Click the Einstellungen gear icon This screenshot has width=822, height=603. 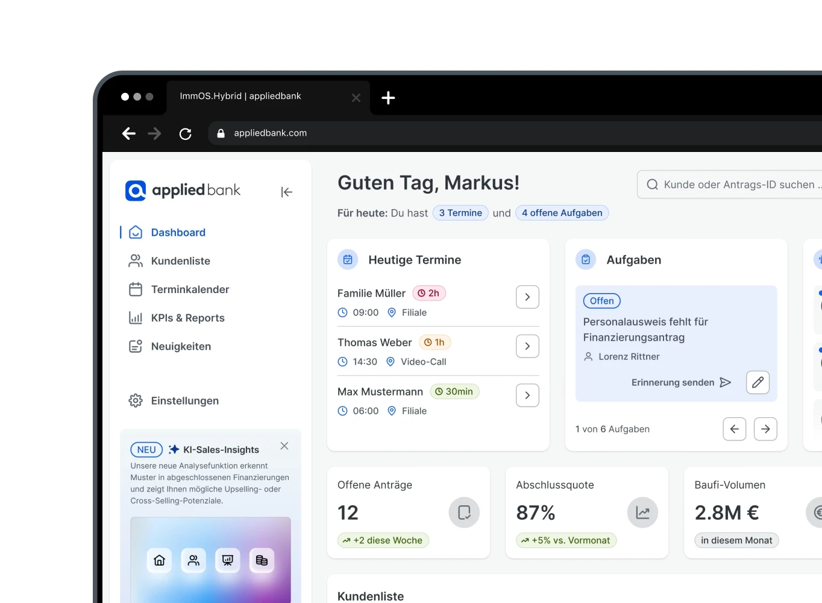[x=136, y=400]
